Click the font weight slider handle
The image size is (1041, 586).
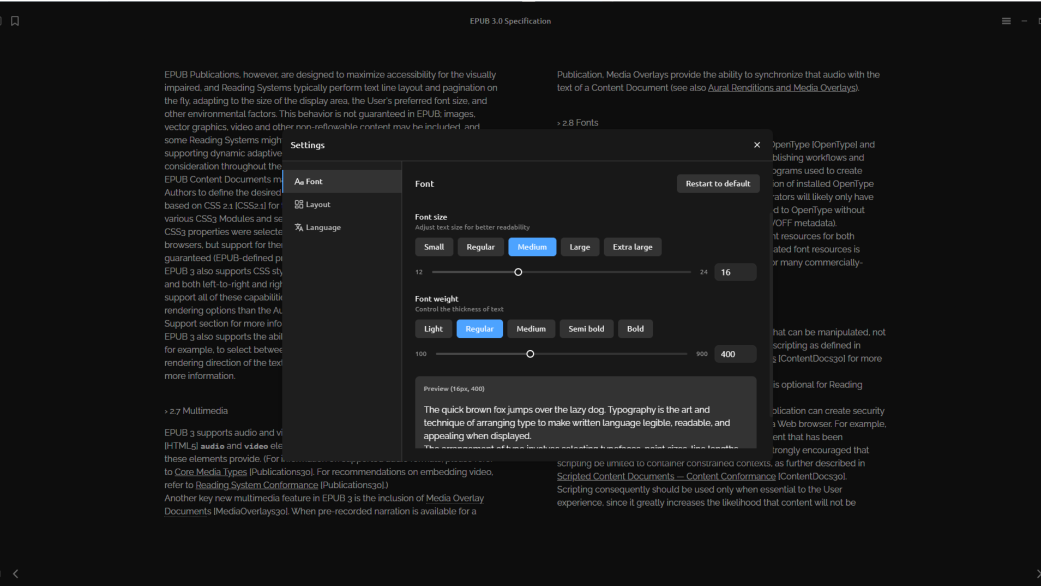point(529,354)
